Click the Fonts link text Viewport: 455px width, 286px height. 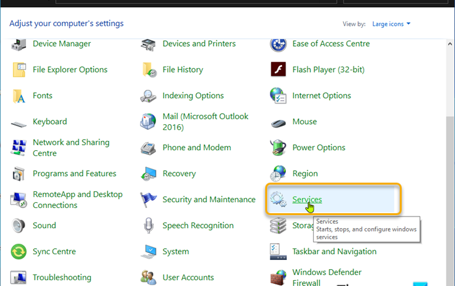(x=42, y=96)
